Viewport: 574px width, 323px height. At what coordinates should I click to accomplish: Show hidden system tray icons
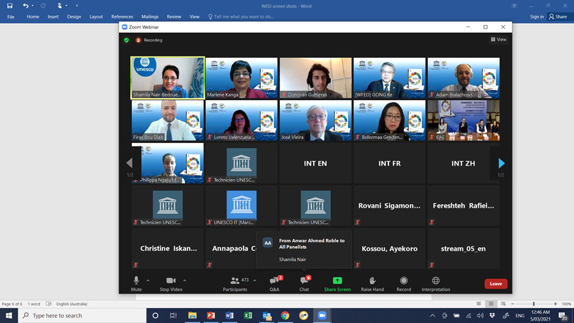click(432, 316)
